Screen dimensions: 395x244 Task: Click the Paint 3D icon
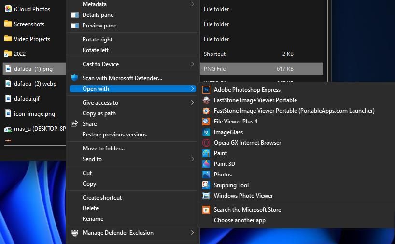coord(206,164)
